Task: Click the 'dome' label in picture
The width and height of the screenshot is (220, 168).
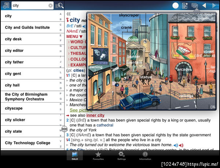Action: (x=133, y=40)
